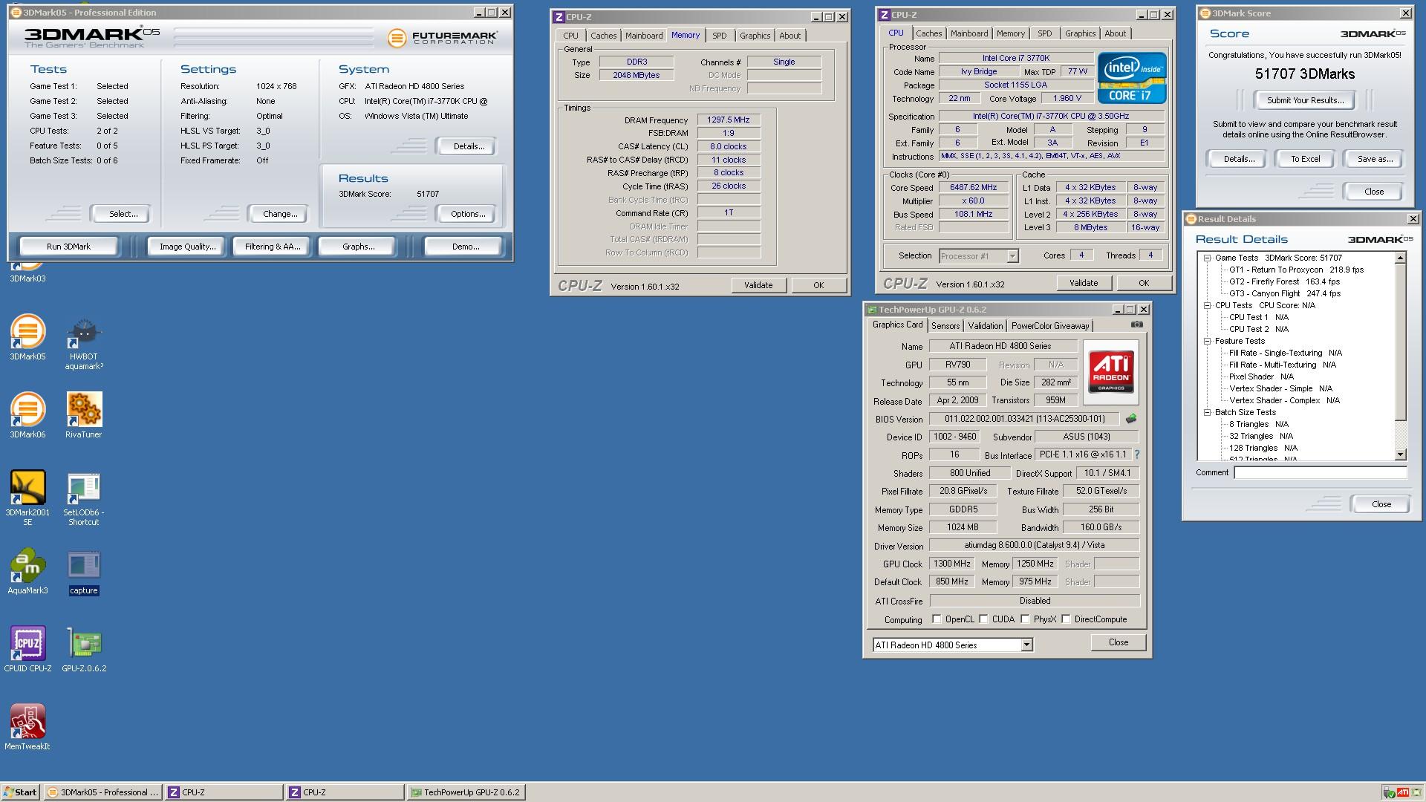Click Filtering & AA button
This screenshot has width=1426, height=802.
pyautogui.click(x=273, y=247)
